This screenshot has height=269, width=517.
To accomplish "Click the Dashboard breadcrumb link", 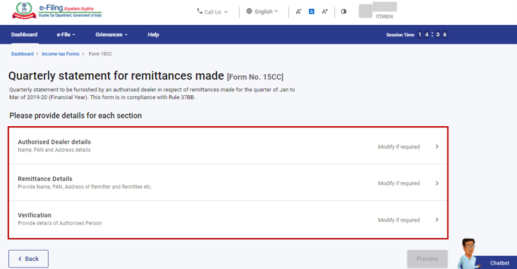I will pos(22,54).
